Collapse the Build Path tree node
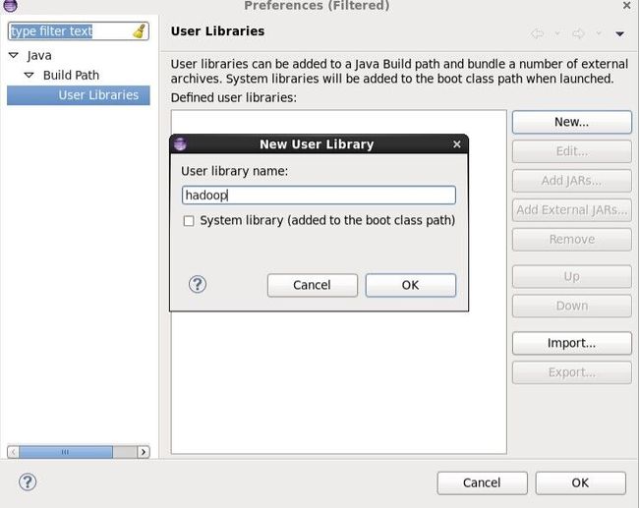The height and width of the screenshot is (508, 639). click(x=29, y=75)
